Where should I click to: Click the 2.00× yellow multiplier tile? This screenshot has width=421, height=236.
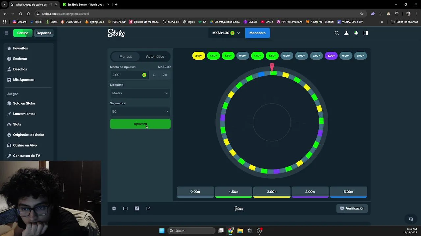[272, 192]
